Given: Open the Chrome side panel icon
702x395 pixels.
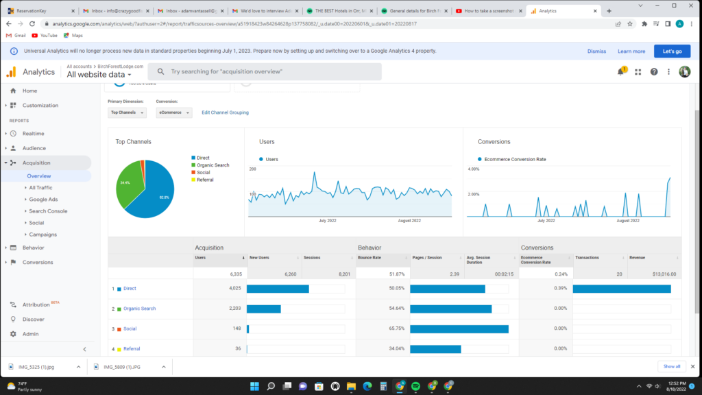Looking at the screenshot, I should tap(668, 24).
